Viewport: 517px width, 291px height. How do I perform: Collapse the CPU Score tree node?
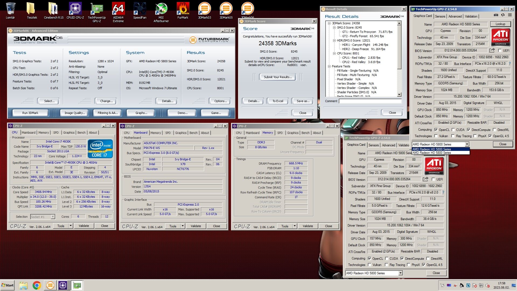point(334,53)
